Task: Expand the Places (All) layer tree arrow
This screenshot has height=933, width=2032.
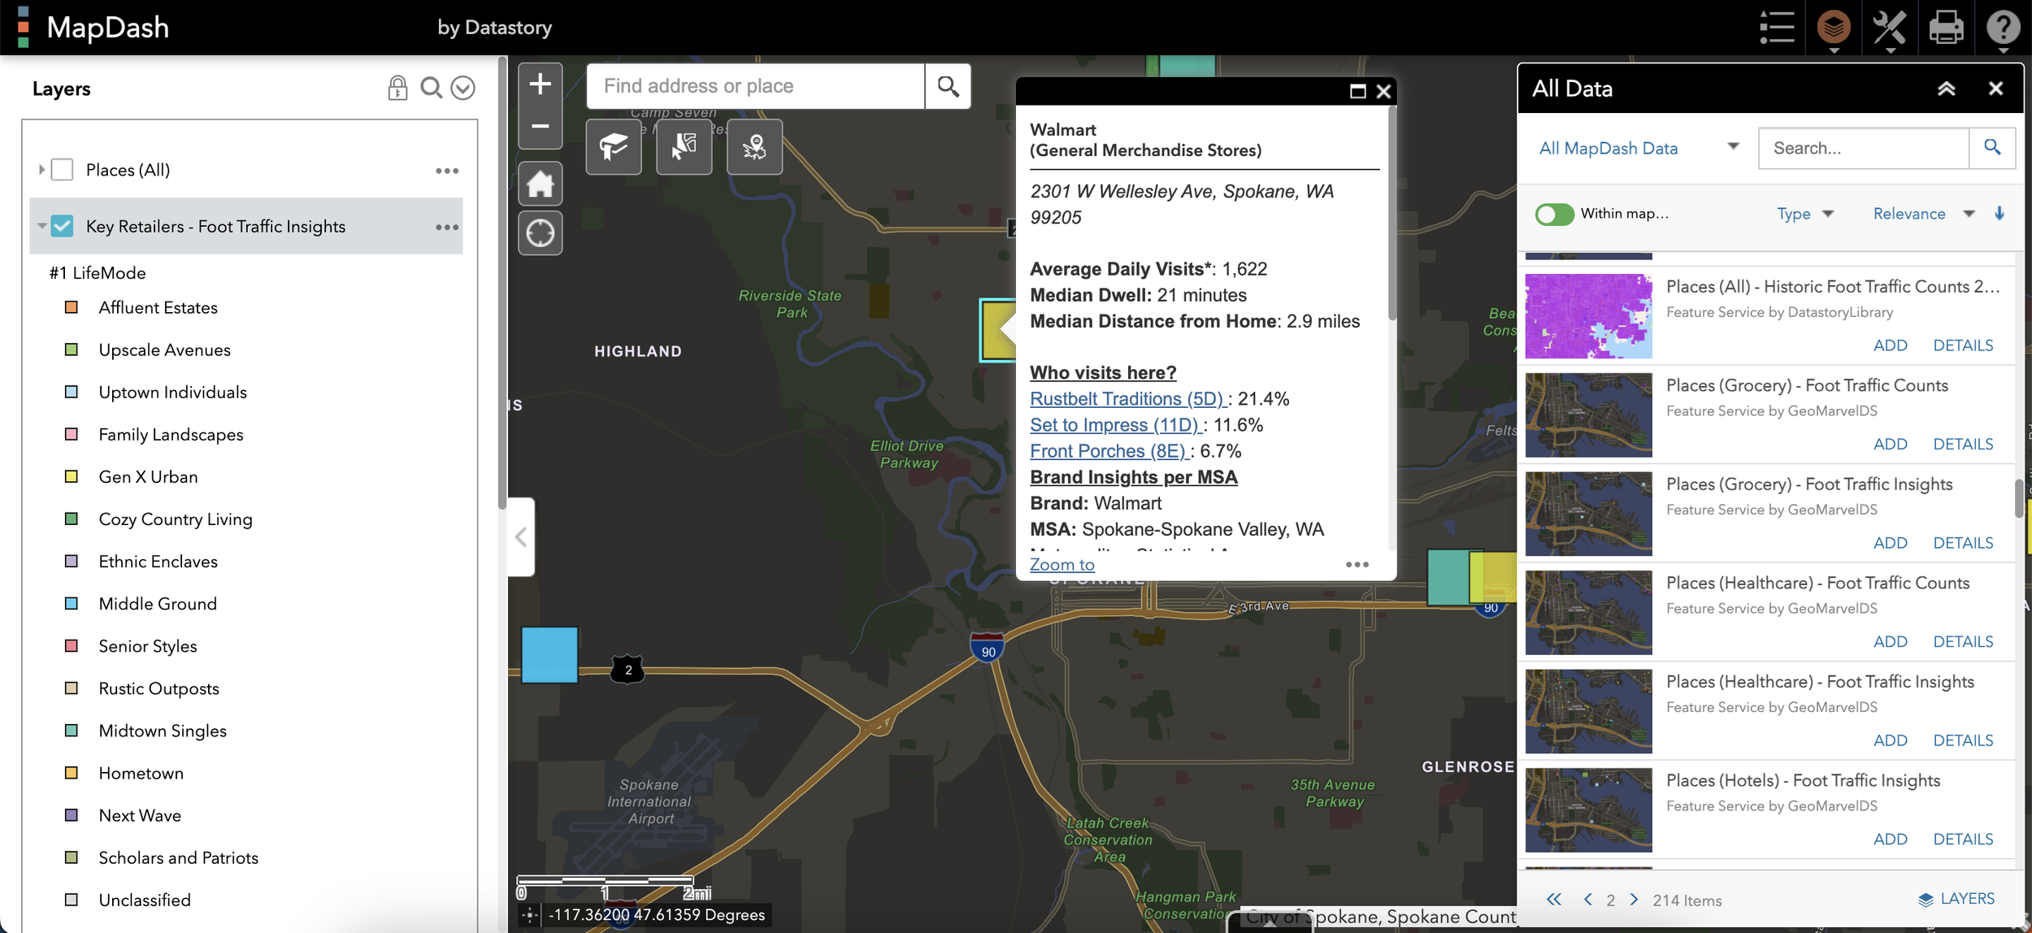Action: (41, 170)
